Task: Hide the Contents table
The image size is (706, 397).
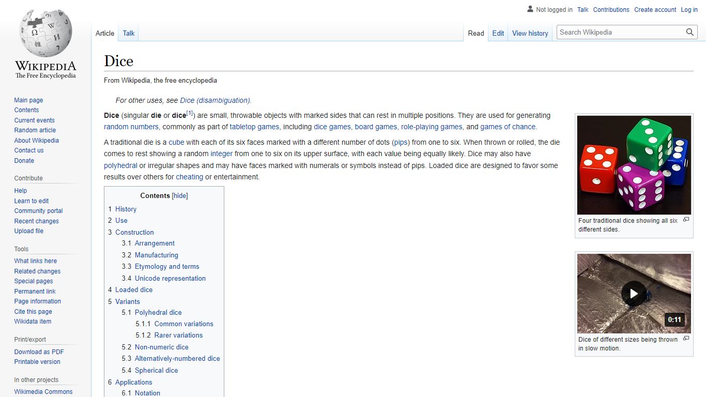Action: point(180,196)
